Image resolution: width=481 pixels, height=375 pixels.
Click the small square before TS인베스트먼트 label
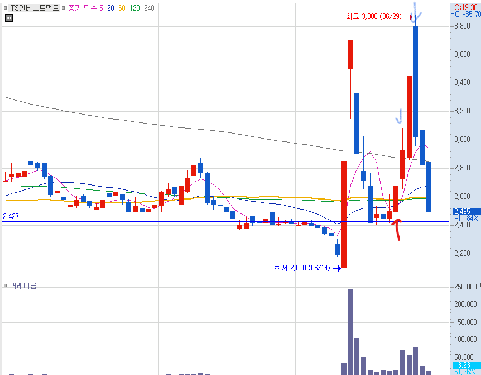(5, 8)
